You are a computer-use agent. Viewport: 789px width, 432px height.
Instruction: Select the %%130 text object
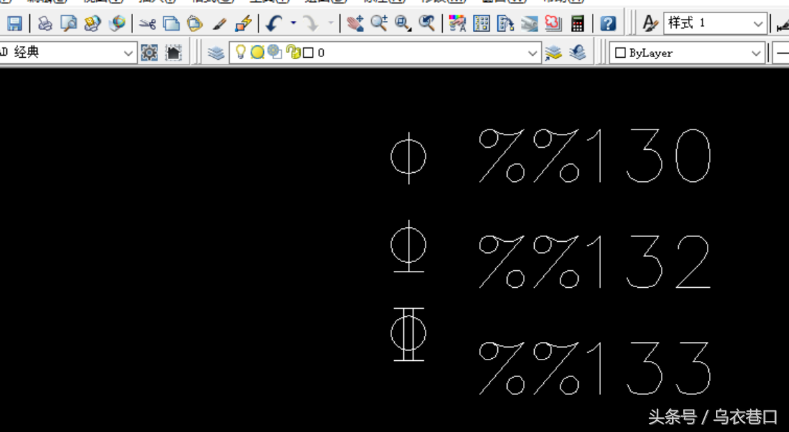point(594,155)
